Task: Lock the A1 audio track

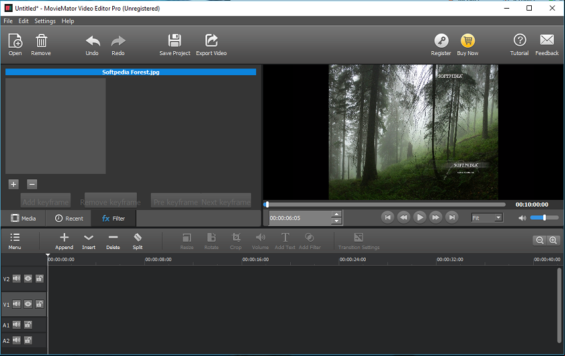Action: point(28,325)
